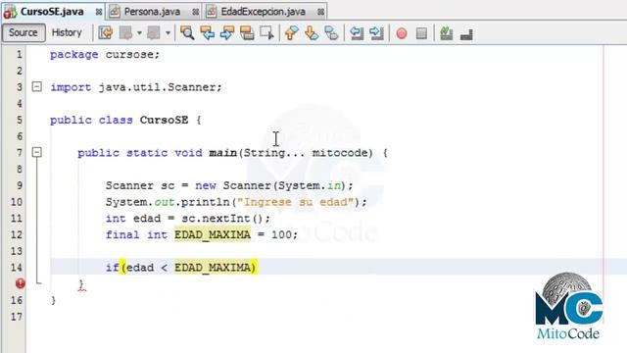The image size is (627, 353).
Task: Open the Back history dropdown arrow
Action: coord(139,32)
